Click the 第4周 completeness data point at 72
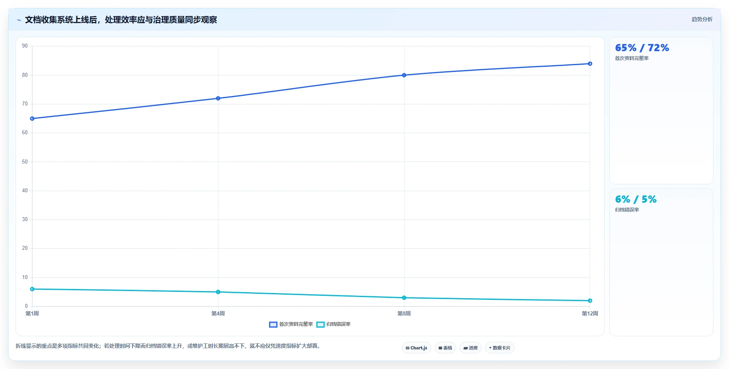 (218, 98)
